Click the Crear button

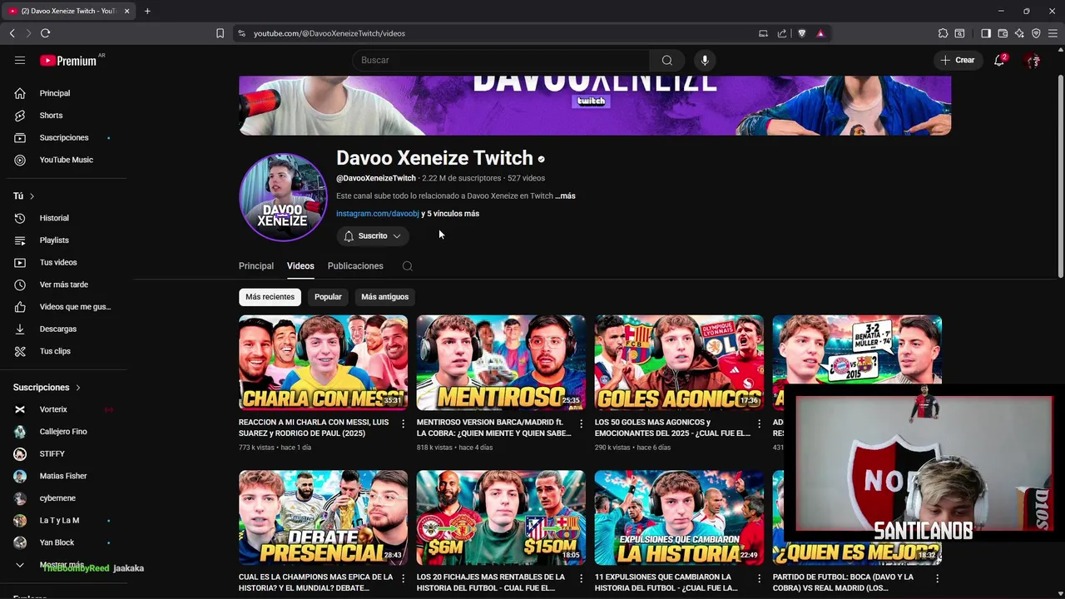click(958, 60)
